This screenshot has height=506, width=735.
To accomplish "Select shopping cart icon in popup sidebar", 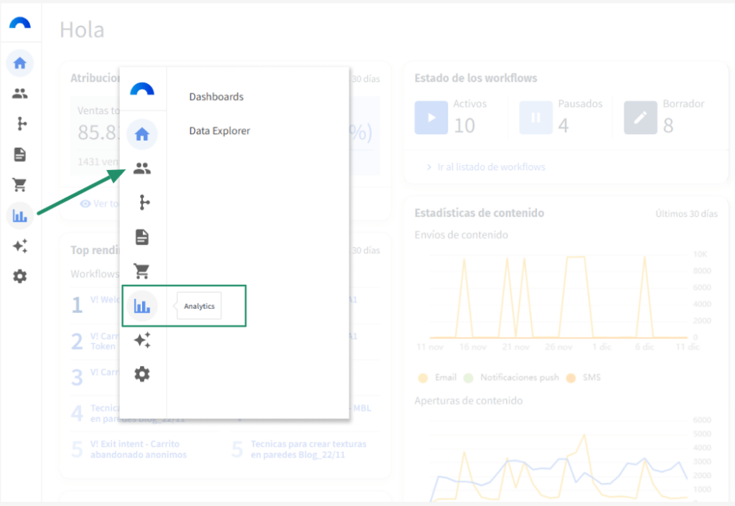I will pyautogui.click(x=141, y=271).
